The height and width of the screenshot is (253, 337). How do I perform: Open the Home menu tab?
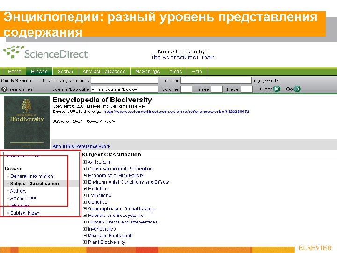[15, 71]
